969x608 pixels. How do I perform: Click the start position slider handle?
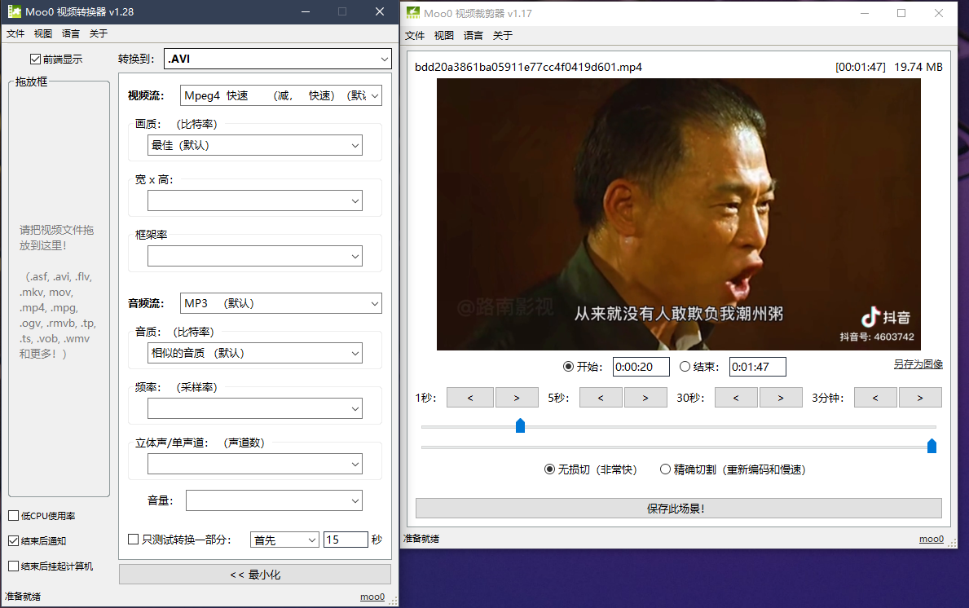click(x=521, y=425)
